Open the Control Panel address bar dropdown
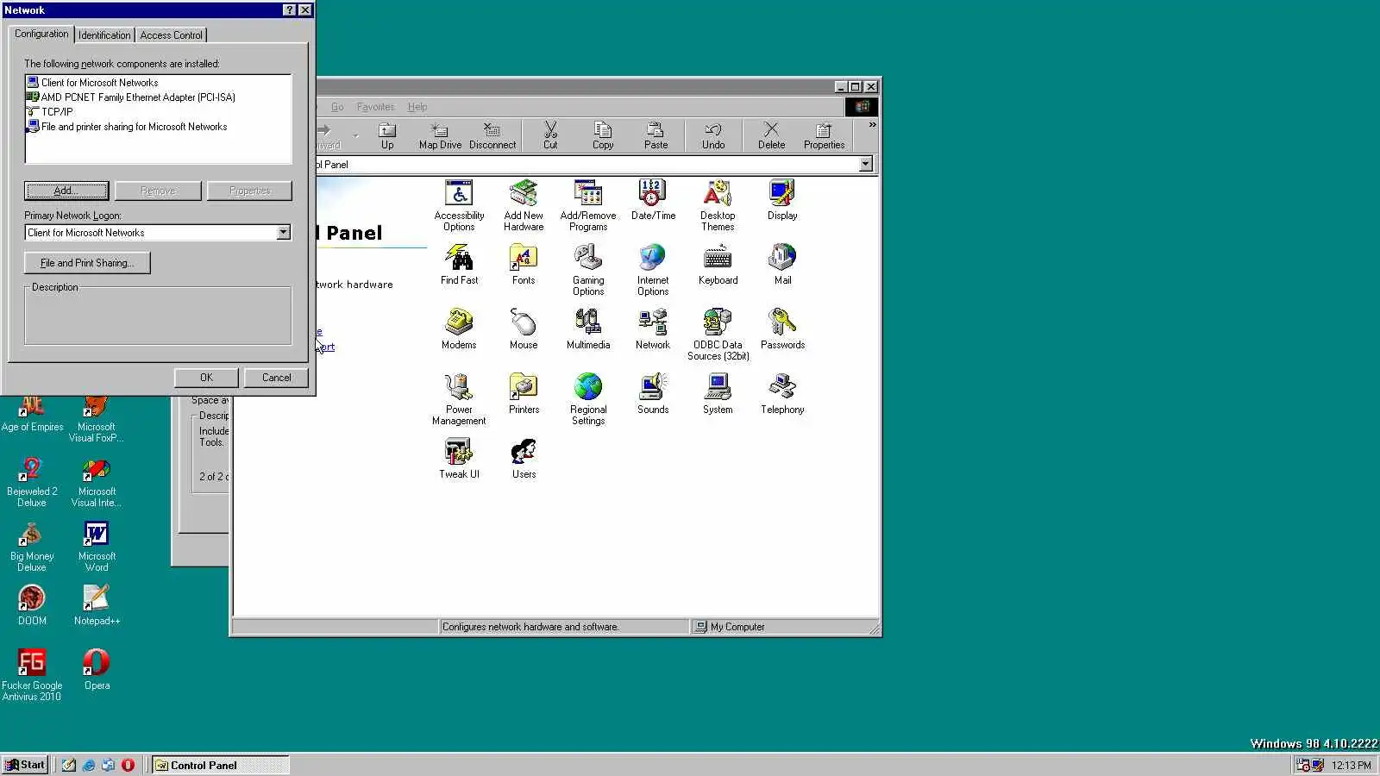The height and width of the screenshot is (776, 1380). (x=866, y=165)
